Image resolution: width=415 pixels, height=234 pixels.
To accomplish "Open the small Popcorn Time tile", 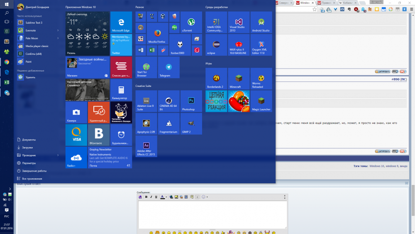I will 174,17.
